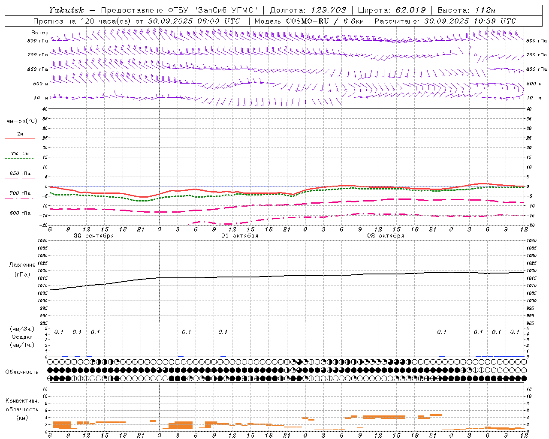Click the 'Осадки' precipitation label
This screenshot has width=549, height=439.
coord(22,337)
